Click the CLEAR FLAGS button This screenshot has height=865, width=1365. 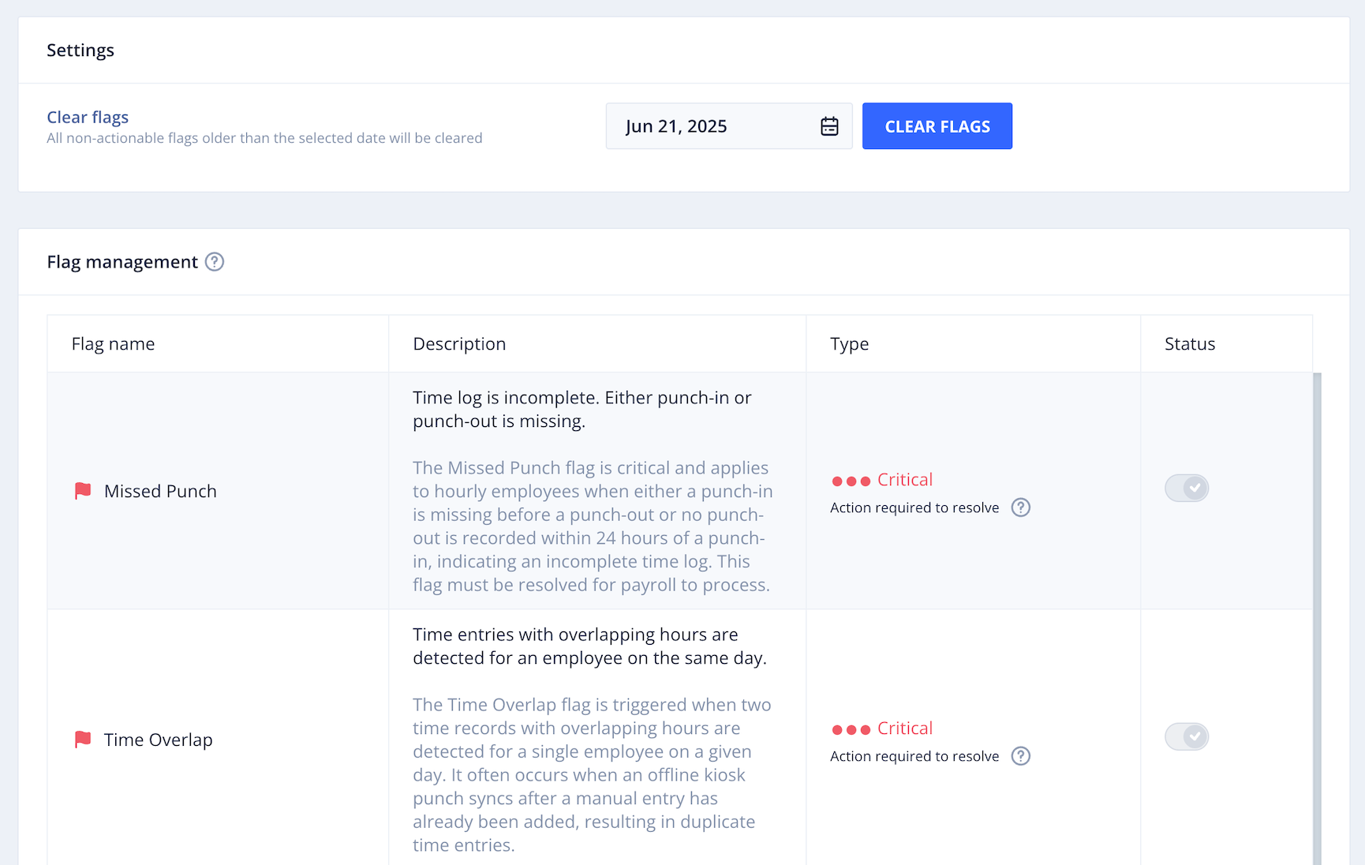point(937,126)
